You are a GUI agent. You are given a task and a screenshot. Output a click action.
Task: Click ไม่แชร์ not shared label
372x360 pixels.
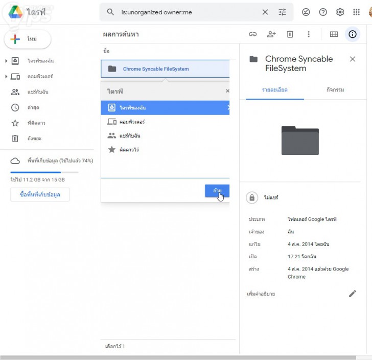click(271, 197)
